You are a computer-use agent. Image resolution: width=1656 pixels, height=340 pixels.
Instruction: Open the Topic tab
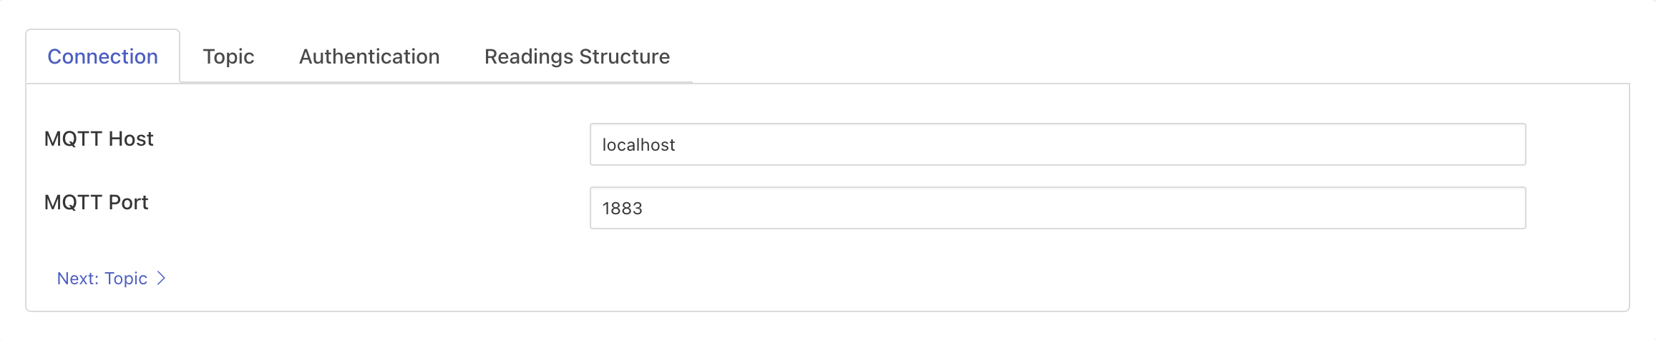[x=228, y=56]
